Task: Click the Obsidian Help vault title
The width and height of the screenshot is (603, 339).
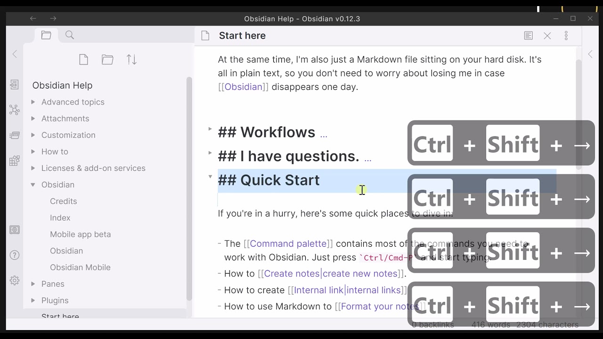Action: [x=62, y=85]
